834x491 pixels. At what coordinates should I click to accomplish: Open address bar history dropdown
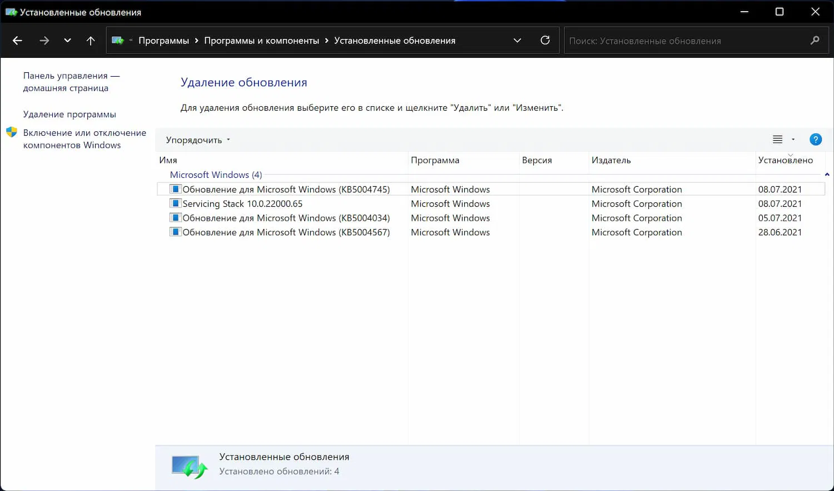(x=517, y=41)
